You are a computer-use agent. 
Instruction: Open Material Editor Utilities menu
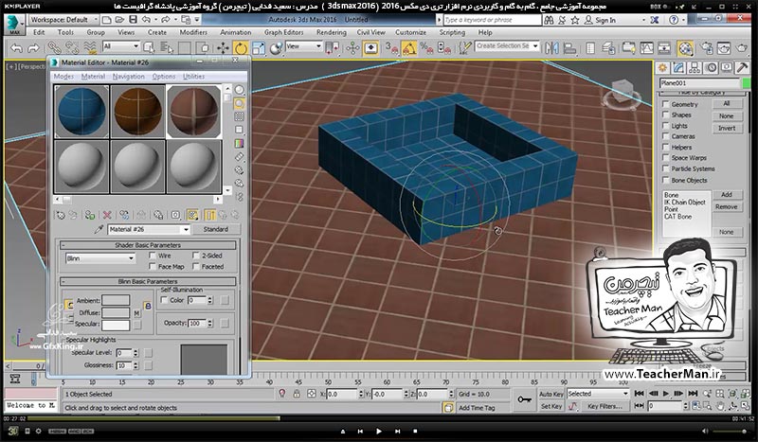tap(193, 77)
